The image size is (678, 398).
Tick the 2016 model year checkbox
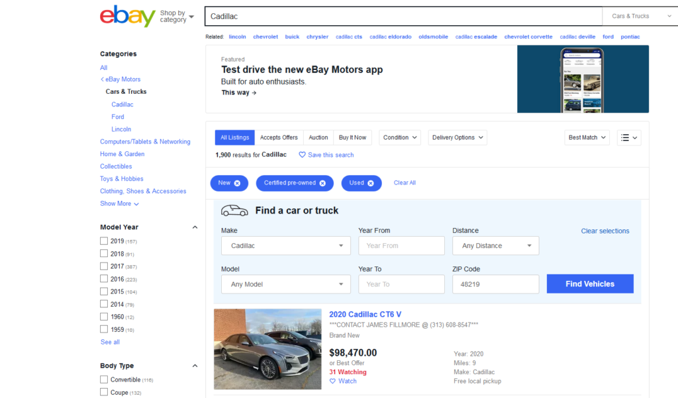tap(104, 279)
